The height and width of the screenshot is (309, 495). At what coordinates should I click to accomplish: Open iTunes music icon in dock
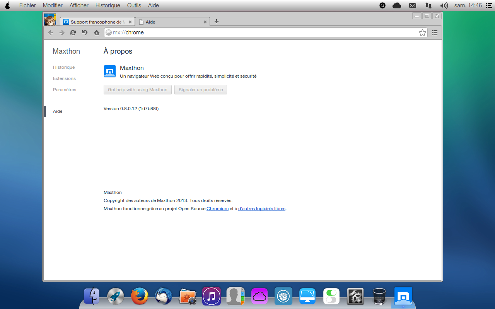(x=212, y=296)
